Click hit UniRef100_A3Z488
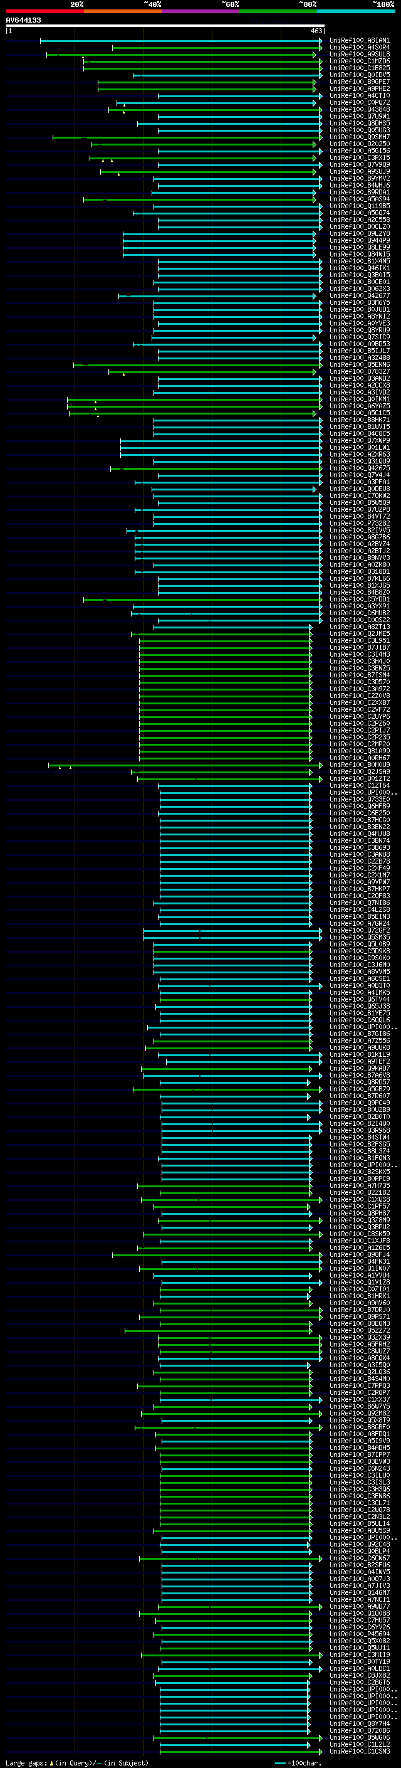Image resolution: width=401 pixels, height=1768 pixels. tap(360, 357)
